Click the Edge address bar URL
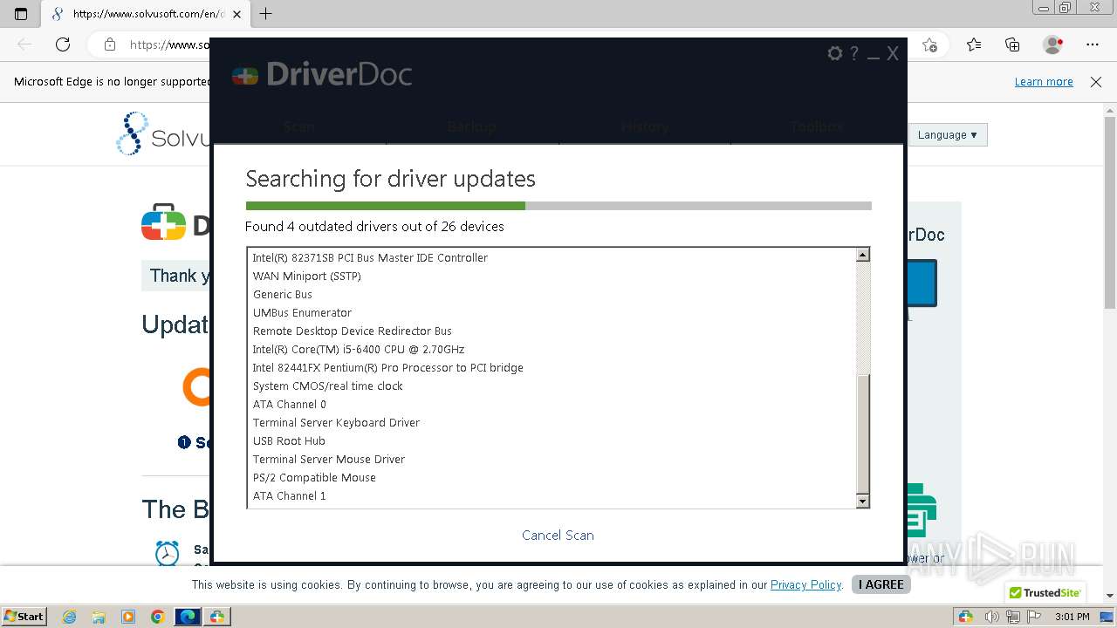Image resolution: width=1117 pixels, height=628 pixels. 169,44
